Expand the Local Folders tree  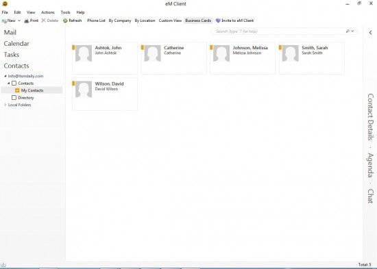pos(5,105)
